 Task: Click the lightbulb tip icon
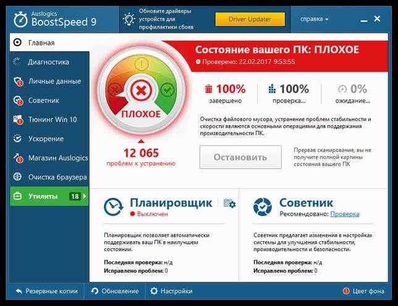coord(129,19)
